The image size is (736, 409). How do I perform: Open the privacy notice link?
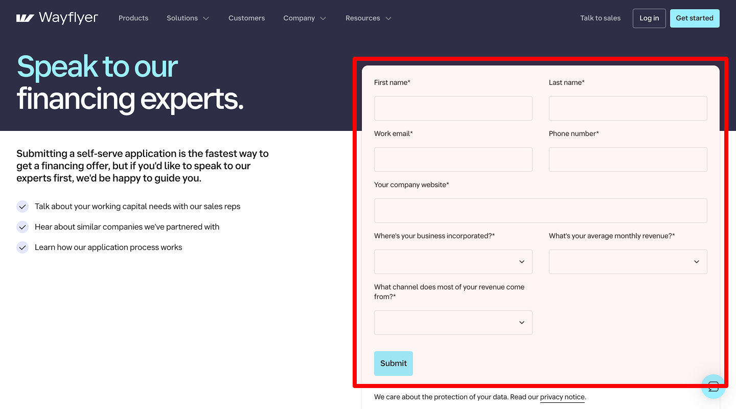(x=562, y=397)
